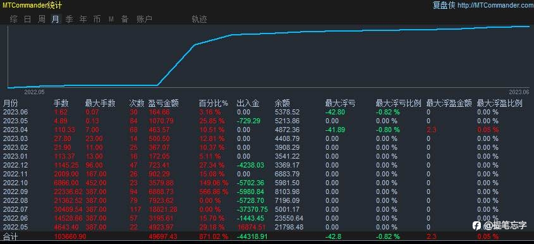This screenshot has width=534, height=244.
Task: Click the 合计 totals row label
Action: [x=10, y=236]
